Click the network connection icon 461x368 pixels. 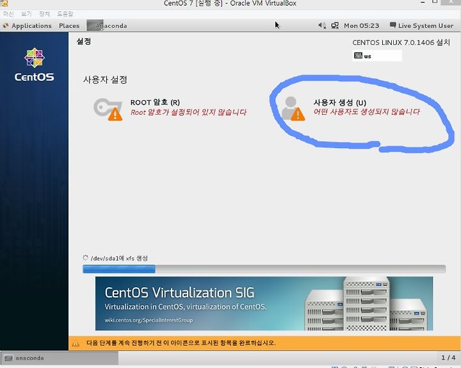click(335, 26)
